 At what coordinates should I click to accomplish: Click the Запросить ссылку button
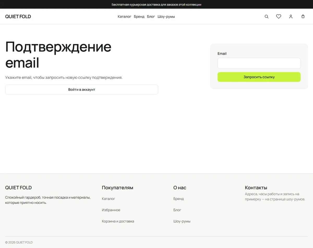[x=259, y=77]
